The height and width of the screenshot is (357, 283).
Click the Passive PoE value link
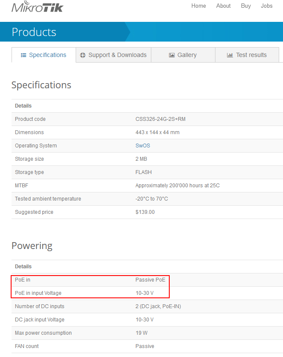[150, 279]
